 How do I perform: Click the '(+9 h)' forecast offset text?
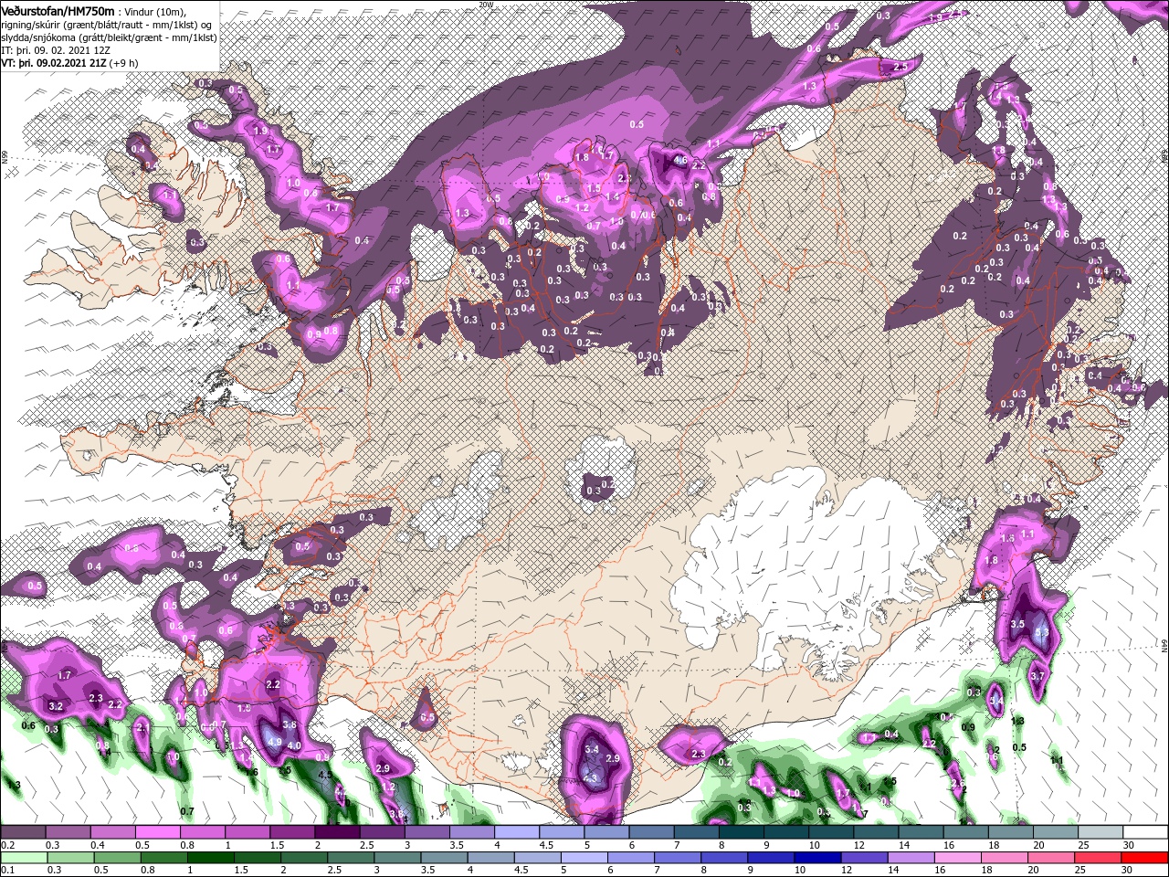click(123, 63)
